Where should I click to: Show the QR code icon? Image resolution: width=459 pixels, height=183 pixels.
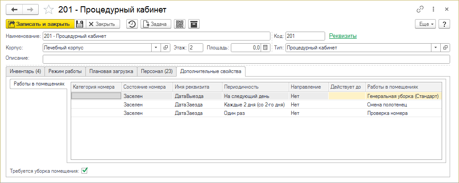click(x=180, y=24)
